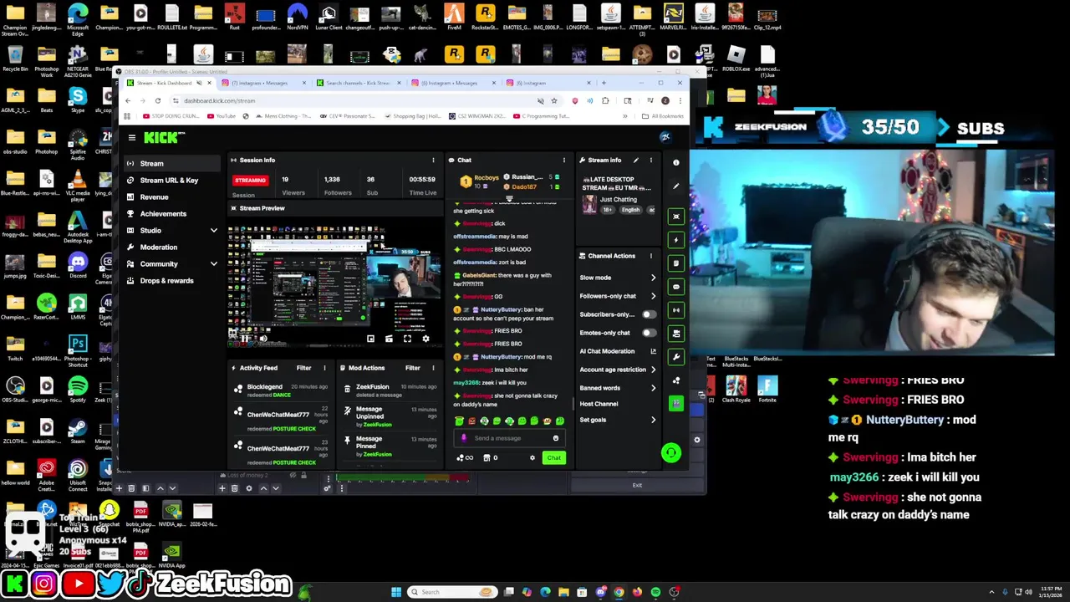Open the Kick profile avatar menu
1070x602 pixels.
[665, 137]
